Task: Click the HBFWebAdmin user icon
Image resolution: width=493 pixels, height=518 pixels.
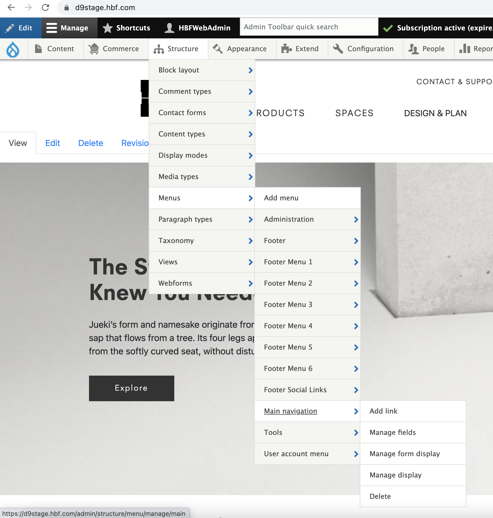Action: tap(169, 28)
